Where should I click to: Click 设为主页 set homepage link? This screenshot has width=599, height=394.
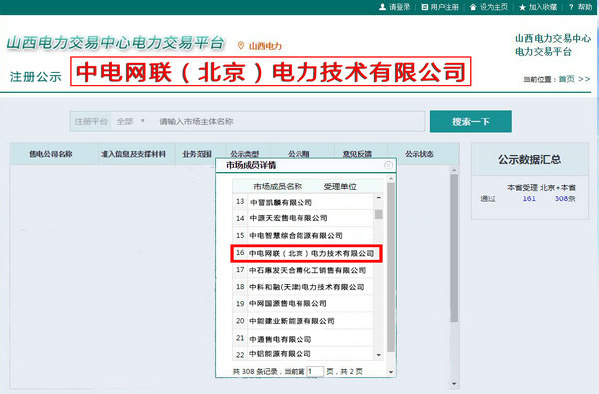coord(494,7)
